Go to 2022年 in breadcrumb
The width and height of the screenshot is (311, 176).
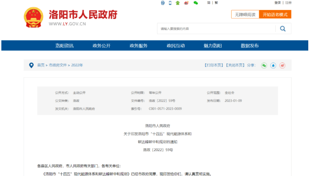pyautogui.click(x=77, y=65)
